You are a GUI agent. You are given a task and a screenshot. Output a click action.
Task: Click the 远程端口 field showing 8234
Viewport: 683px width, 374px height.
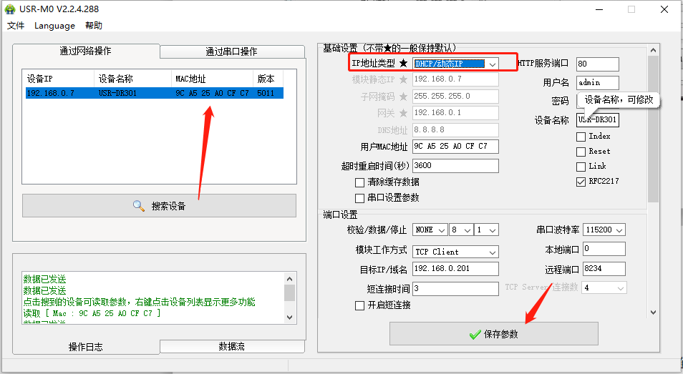(x=604, y=269)
